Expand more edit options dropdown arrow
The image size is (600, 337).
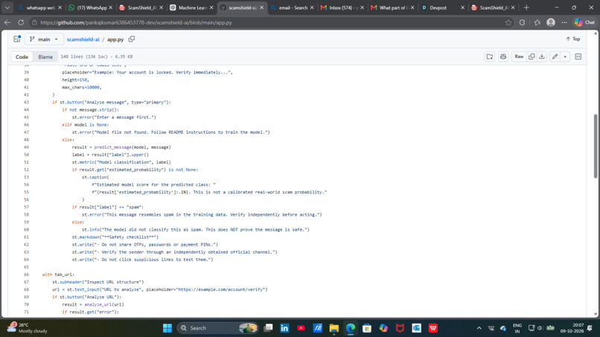(565, 57)
